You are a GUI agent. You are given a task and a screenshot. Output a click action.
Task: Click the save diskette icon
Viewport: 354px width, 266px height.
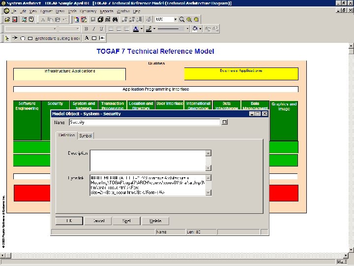pyautogui.click(x=93, y=20)
